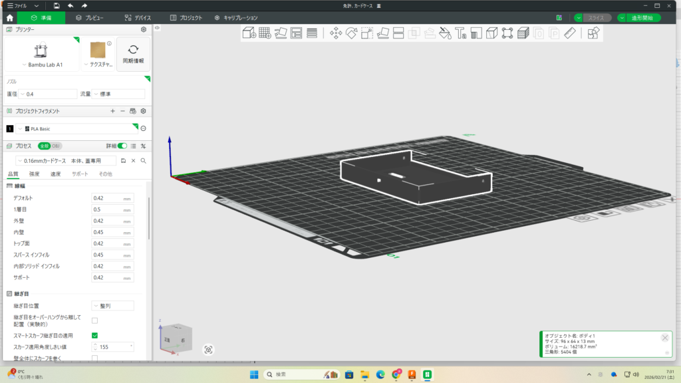Open the 継ぎ目位置 dropdown
The width and height of the screenshot is (681, 383).
pyautogui.click(x=112, y=306)
